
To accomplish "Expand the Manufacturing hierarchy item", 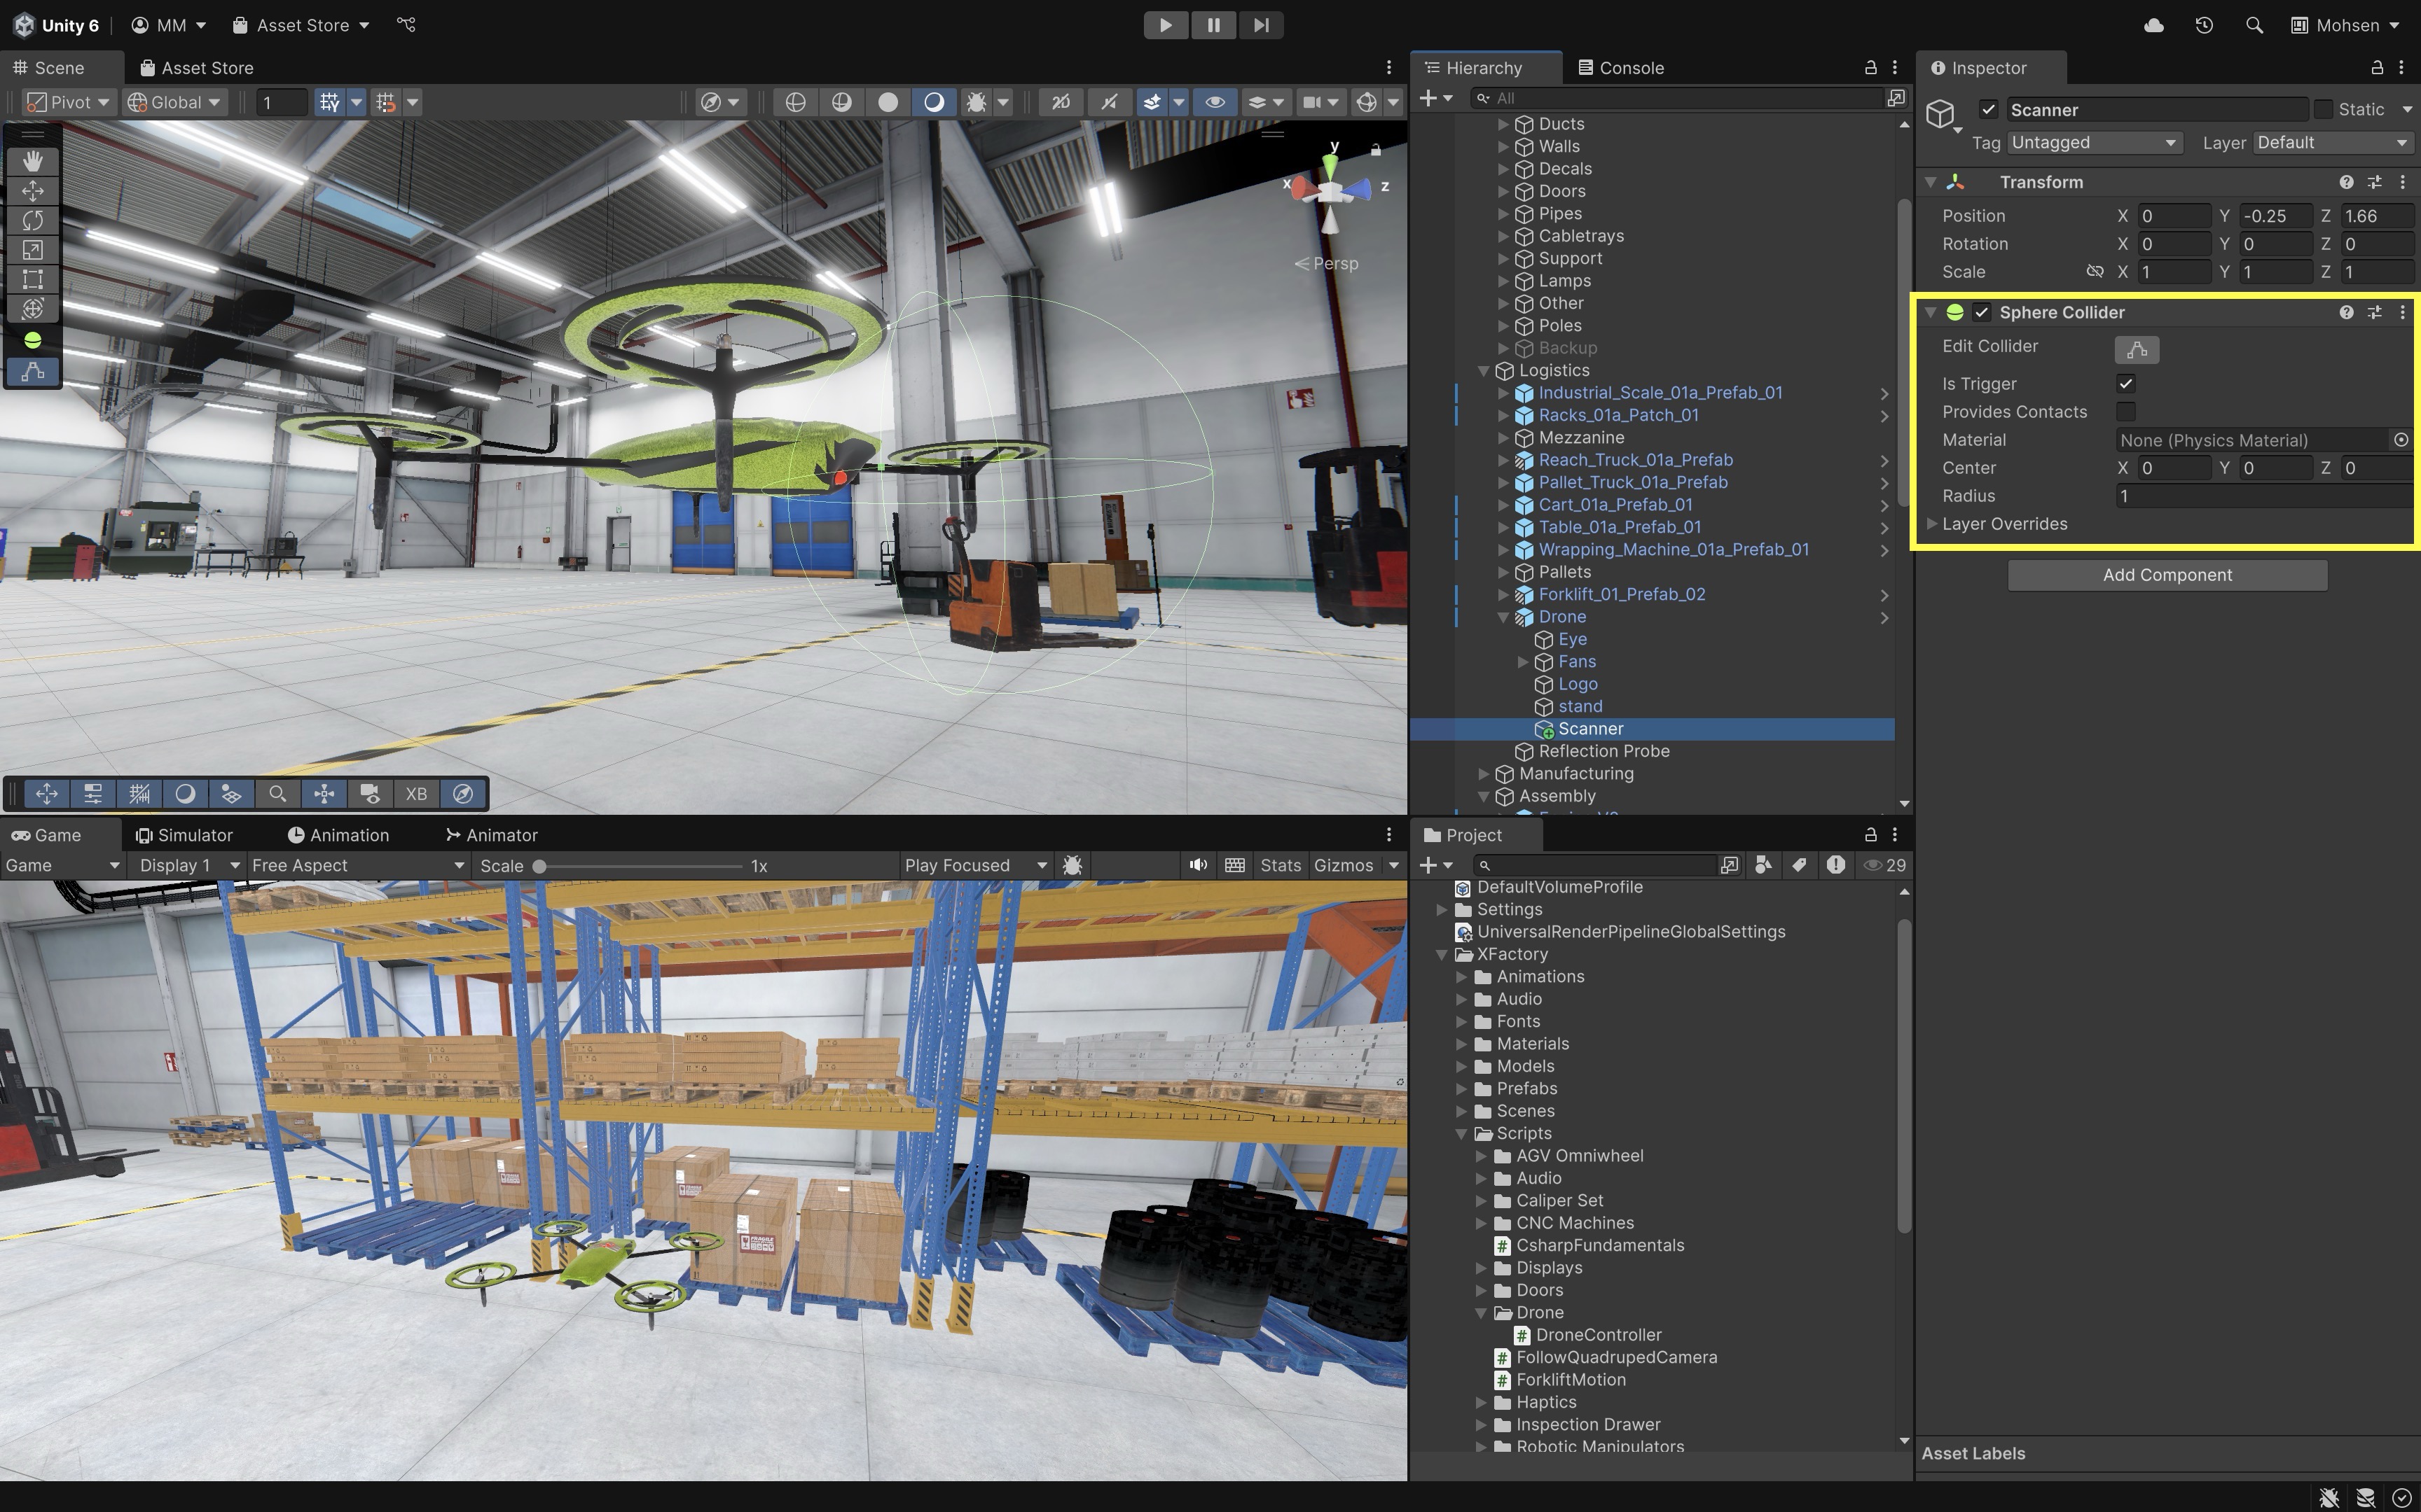I will [x=1484, y=774].
